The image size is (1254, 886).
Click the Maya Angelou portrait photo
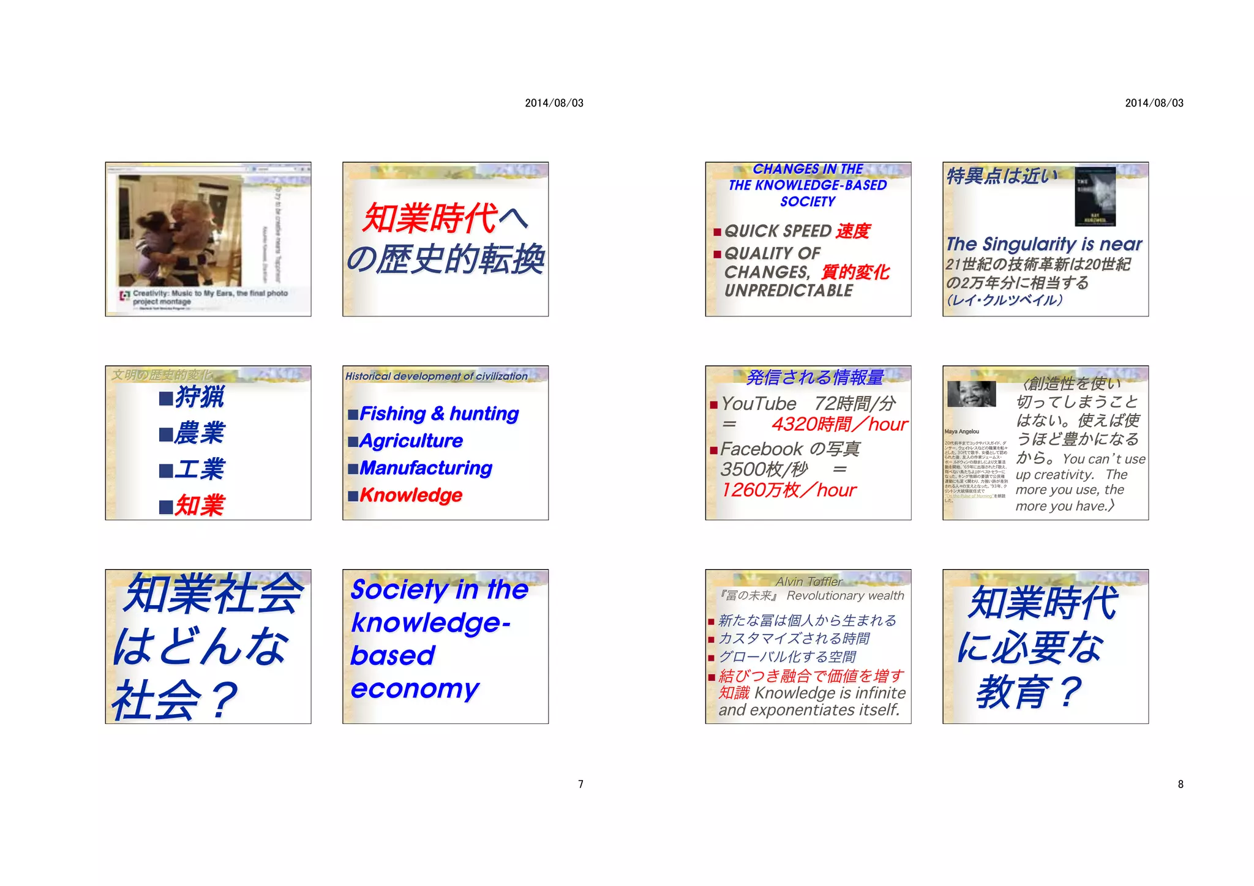[x=972, y=394]
